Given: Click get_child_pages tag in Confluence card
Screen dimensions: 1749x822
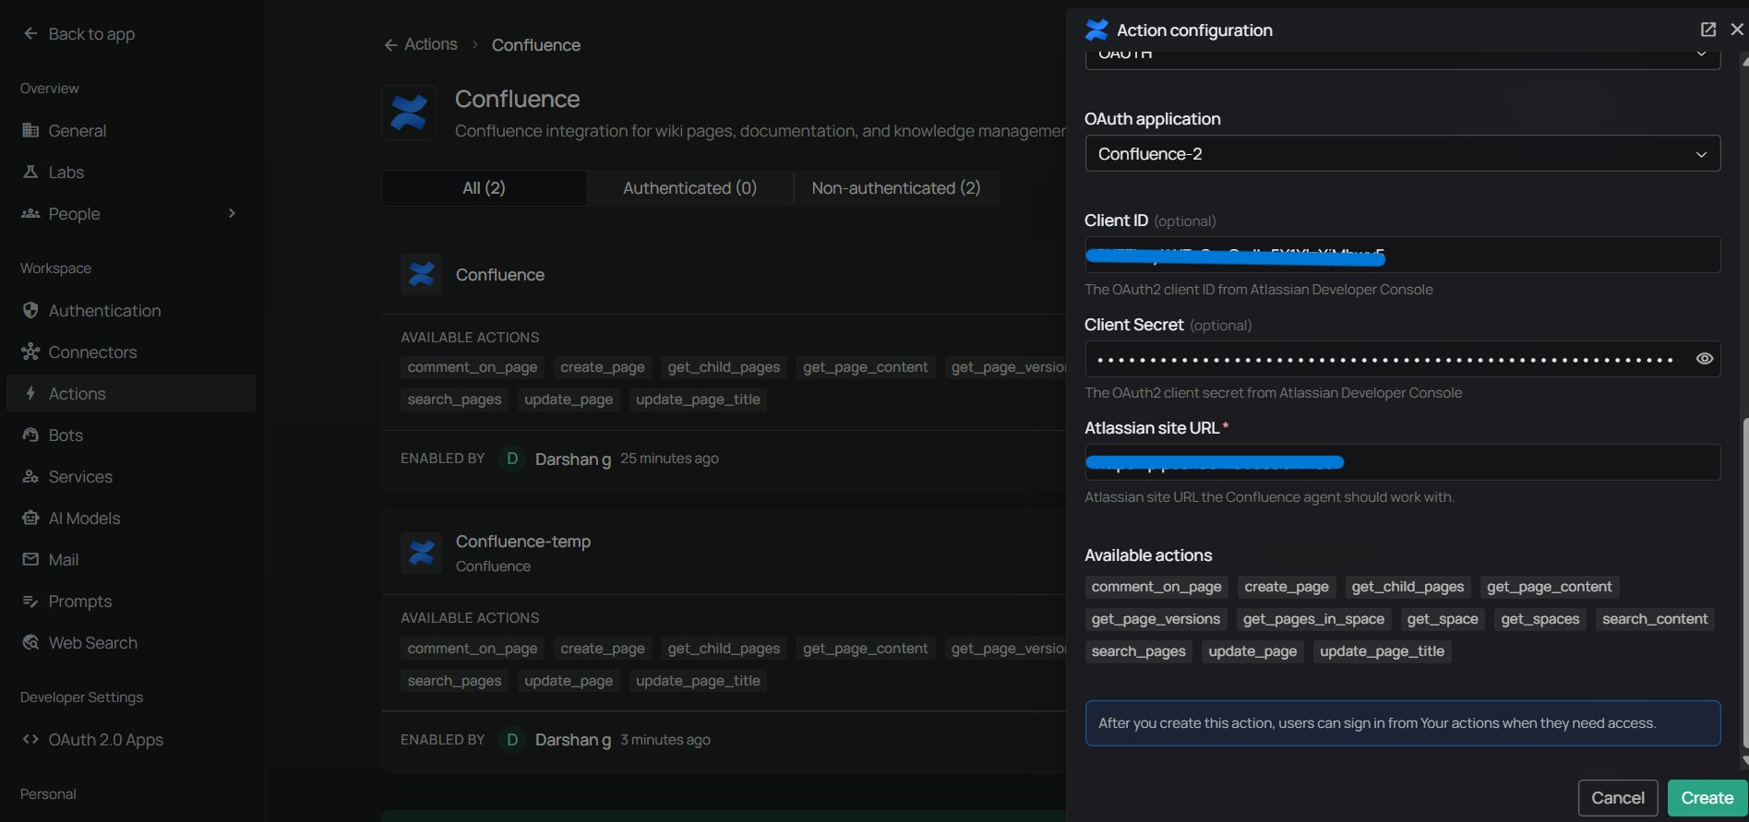Looking at the screenshot, I should 724,367.
